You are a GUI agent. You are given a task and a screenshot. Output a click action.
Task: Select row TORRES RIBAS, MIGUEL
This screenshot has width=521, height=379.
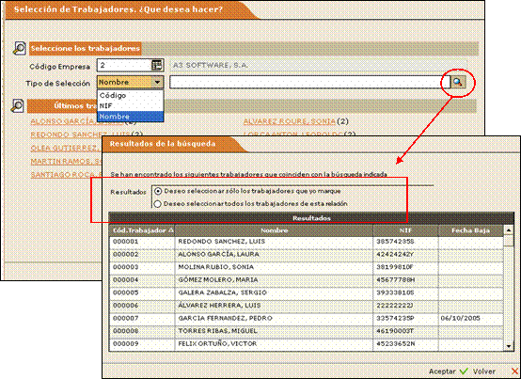pyautogui.click(x=307, y=331)
